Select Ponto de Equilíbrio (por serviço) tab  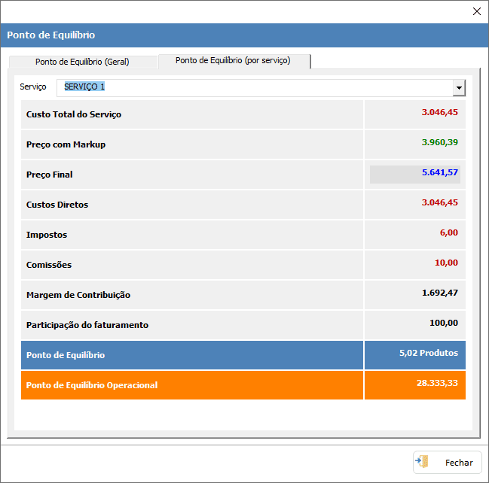(234, 61)
